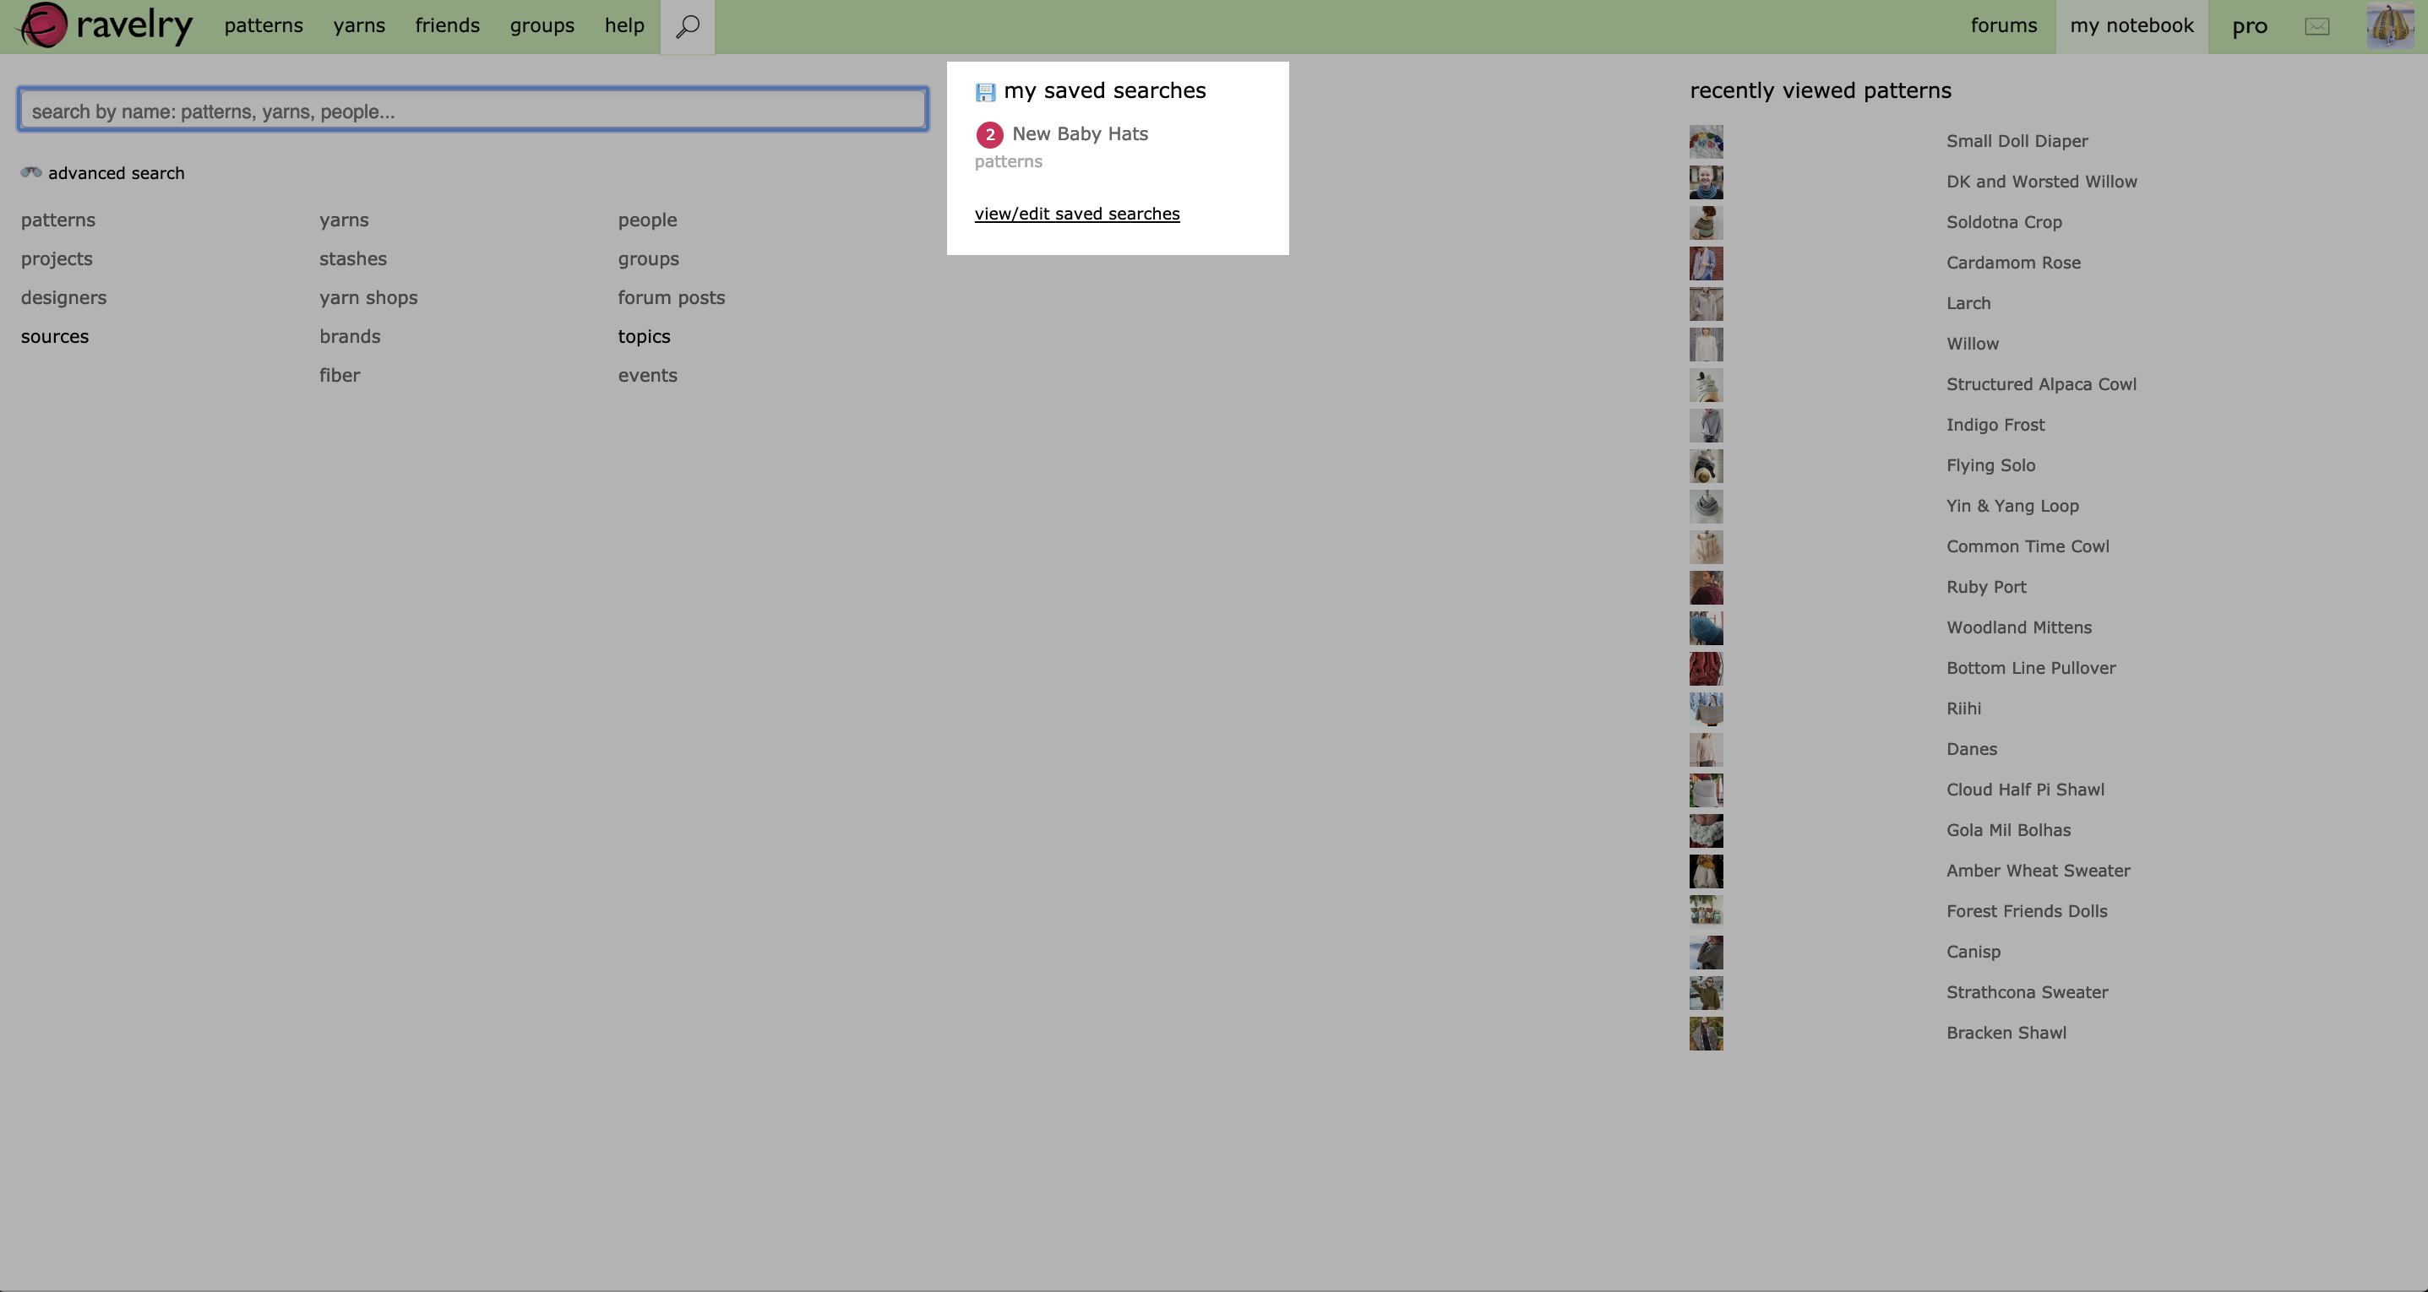This screenshot has width=2428, height=1292.
Task: Open the pro menu item
Action: [x=2250, y=26]
